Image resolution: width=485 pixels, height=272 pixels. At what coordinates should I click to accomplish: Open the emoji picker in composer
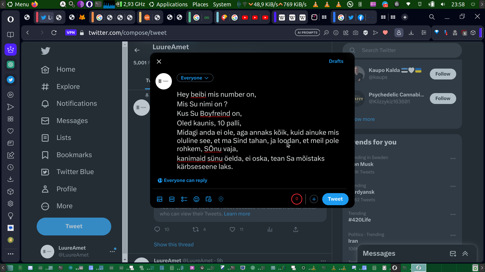click(x=196, y=199)
